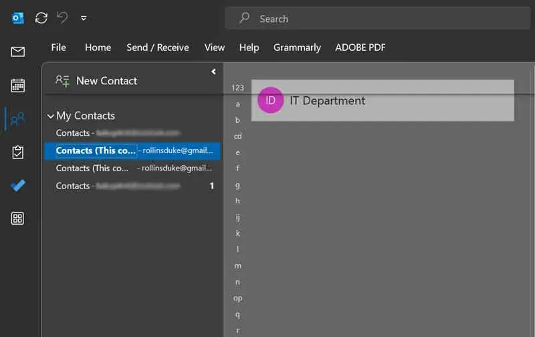535x337 pixels.
Task: Click the Undo arrow icon
Action: click(62, 18)
